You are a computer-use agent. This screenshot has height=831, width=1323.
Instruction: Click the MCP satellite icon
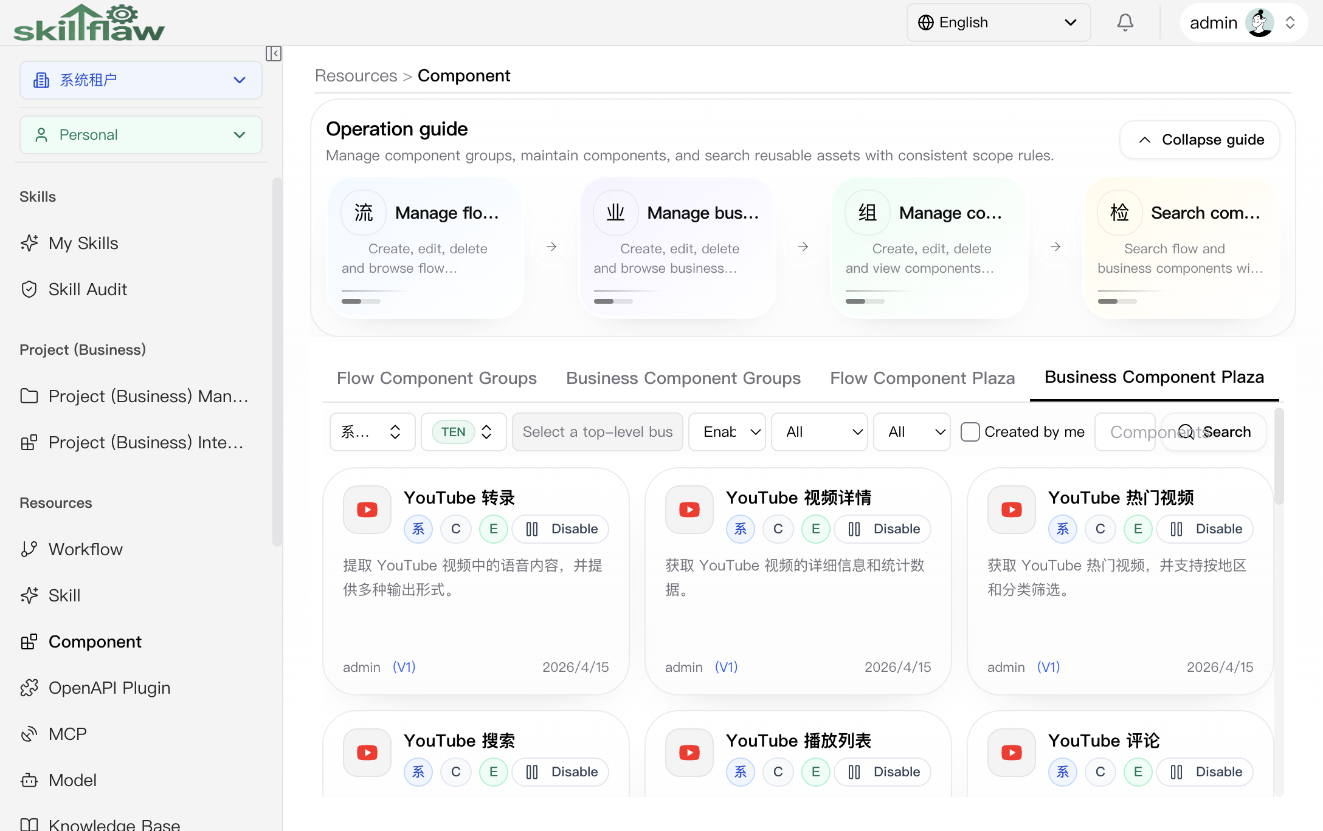click(x=29, y=734)
